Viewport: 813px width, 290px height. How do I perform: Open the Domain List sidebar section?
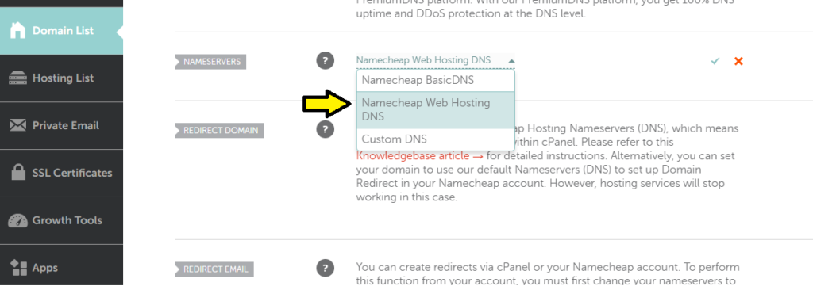(x=61, y=31)
